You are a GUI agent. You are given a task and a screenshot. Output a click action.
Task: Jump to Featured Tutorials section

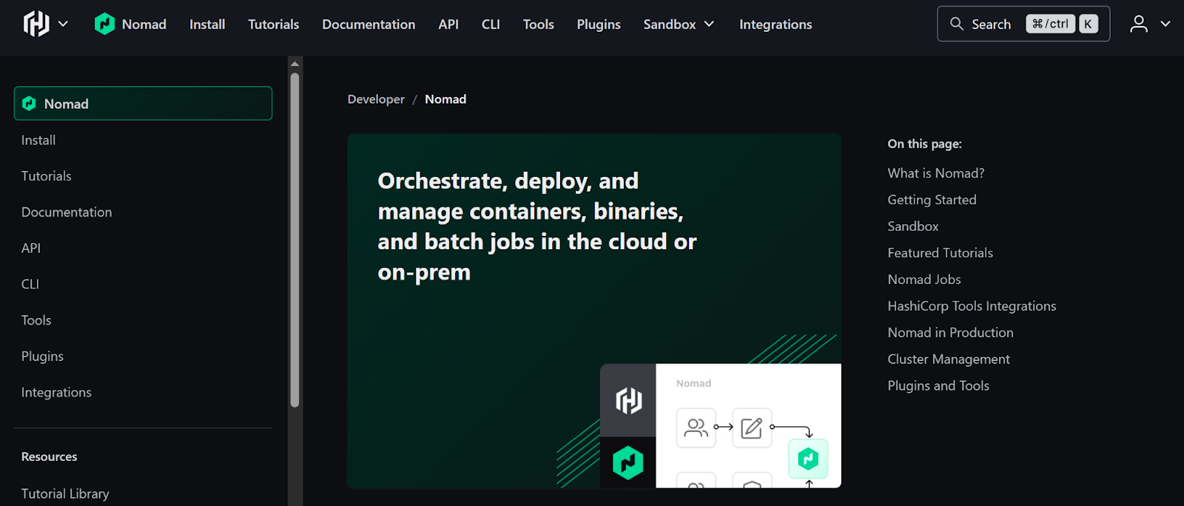(941, 253)
